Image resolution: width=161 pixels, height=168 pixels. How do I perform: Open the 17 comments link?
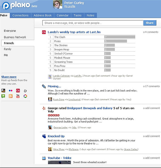[x=151, y=86]
